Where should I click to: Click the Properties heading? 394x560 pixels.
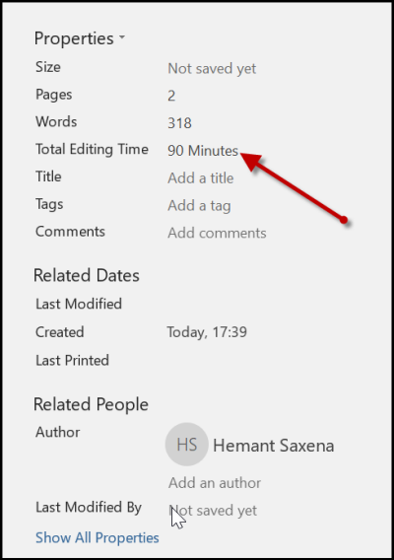tap(74, 38)
